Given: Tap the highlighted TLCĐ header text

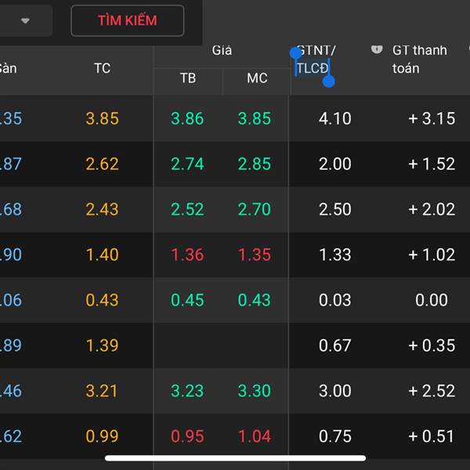Looking at the screenshot, I should coord(313,68).
